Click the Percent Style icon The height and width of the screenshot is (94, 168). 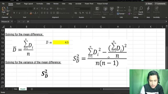tap(80, 13)
